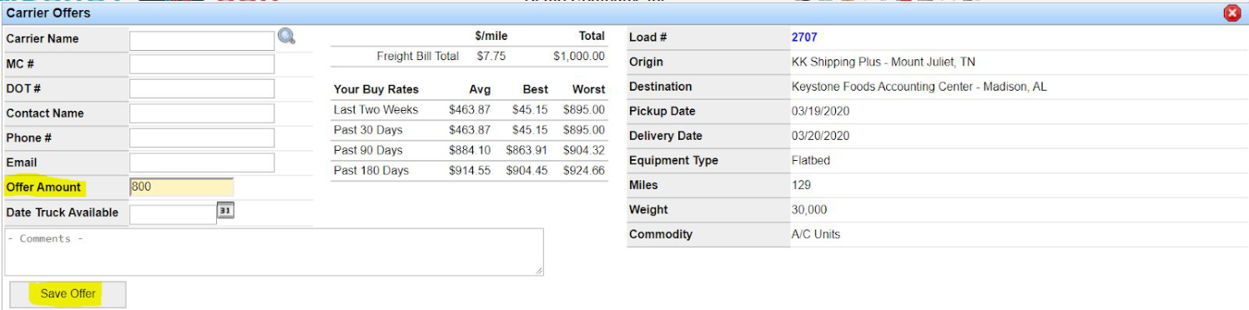Click the Avg column header
The height and width of the screenshot is (310, 1249).
coord(480,89)
